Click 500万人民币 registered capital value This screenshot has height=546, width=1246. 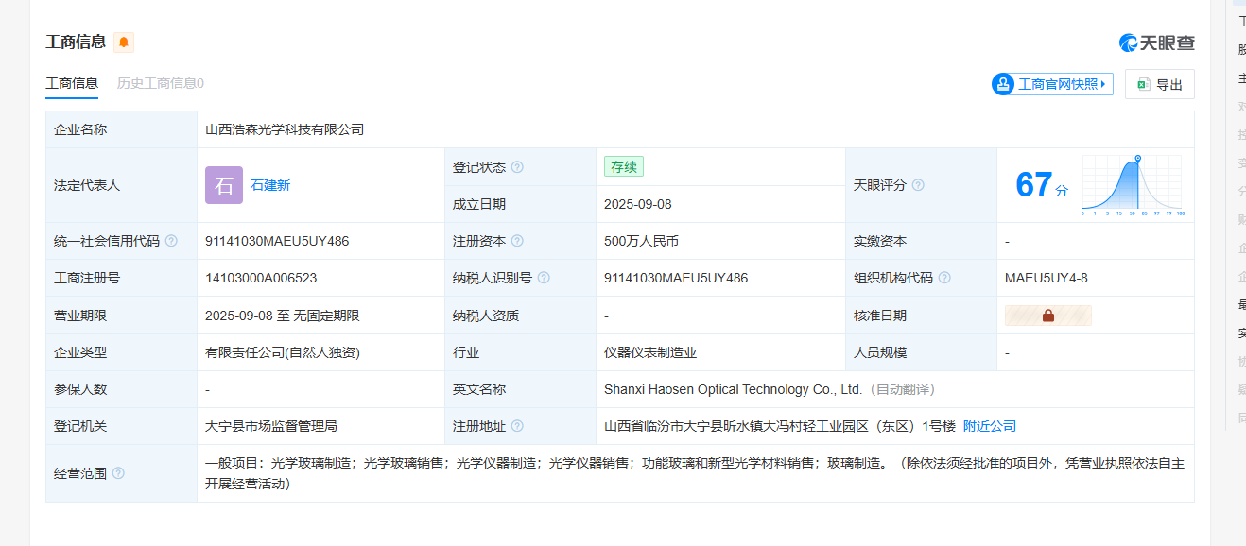click(642, 241)
